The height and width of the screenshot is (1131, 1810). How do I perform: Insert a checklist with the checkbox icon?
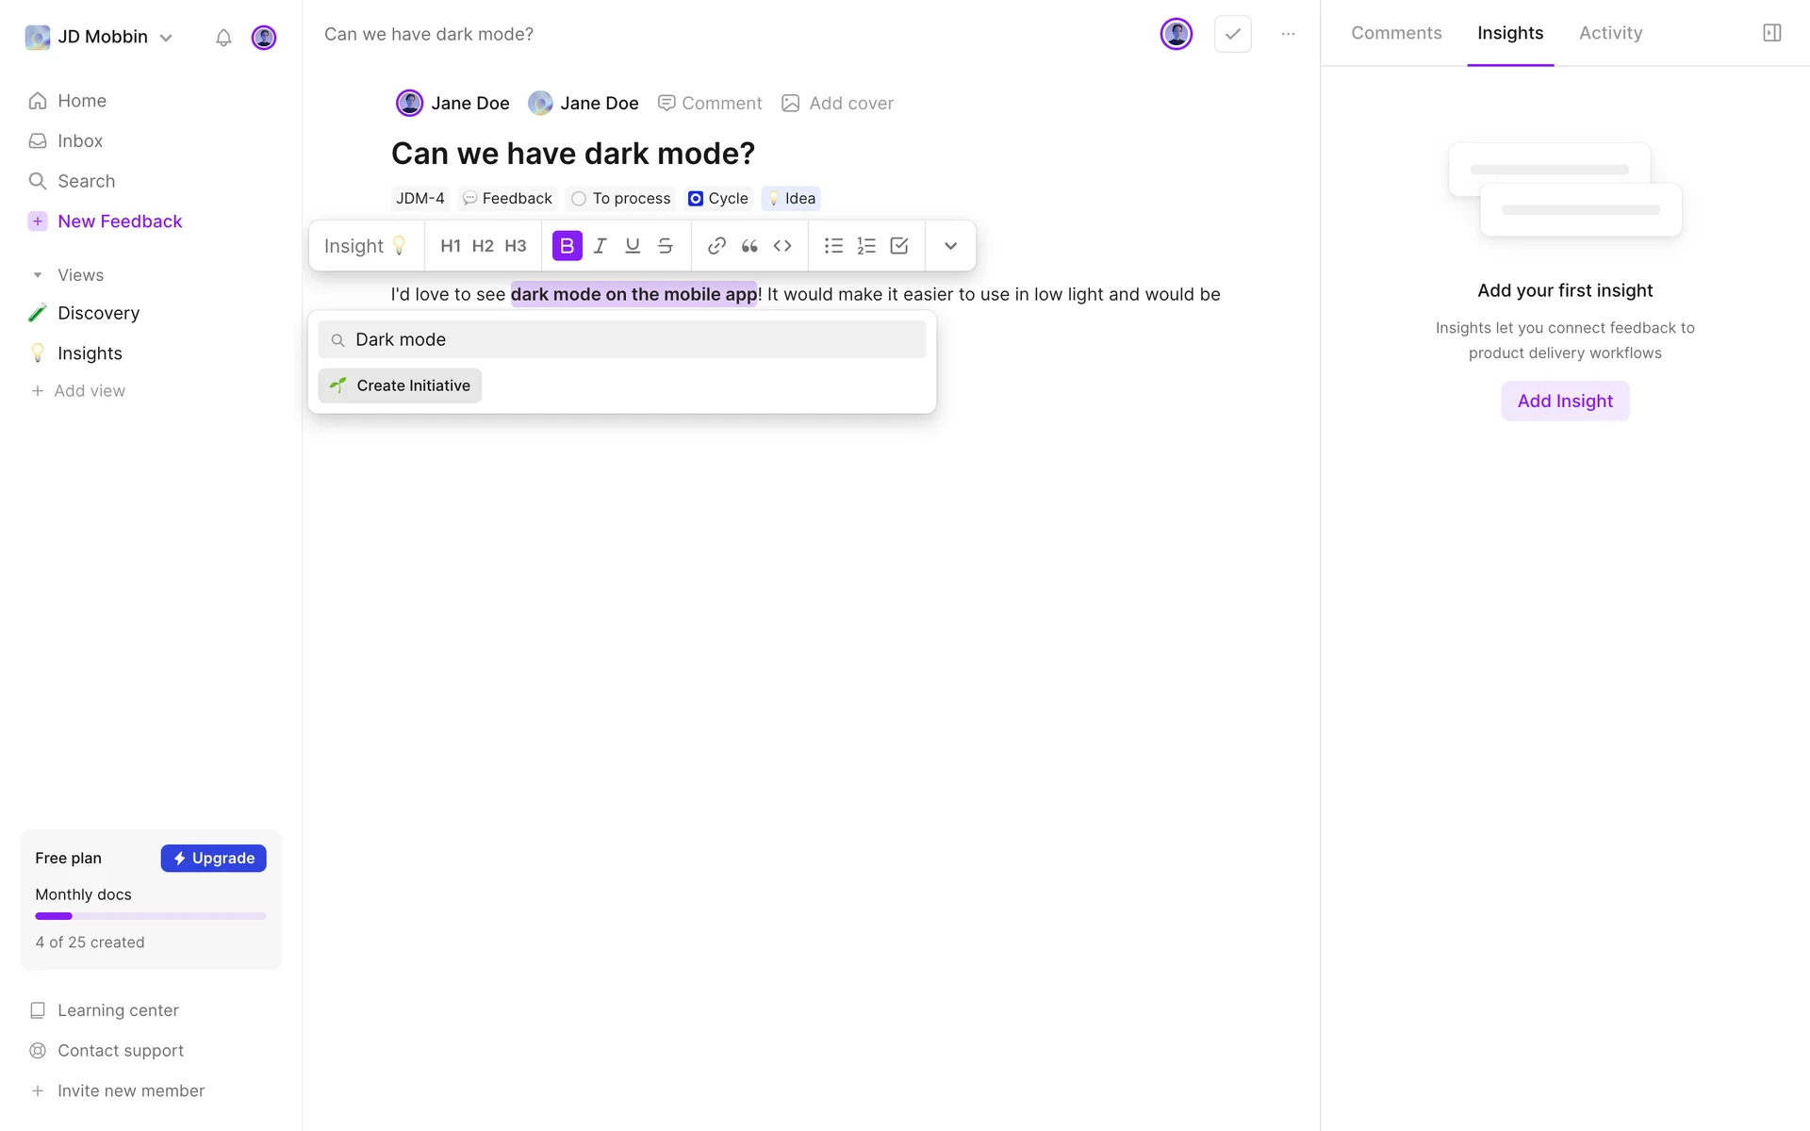coord(899,246)
